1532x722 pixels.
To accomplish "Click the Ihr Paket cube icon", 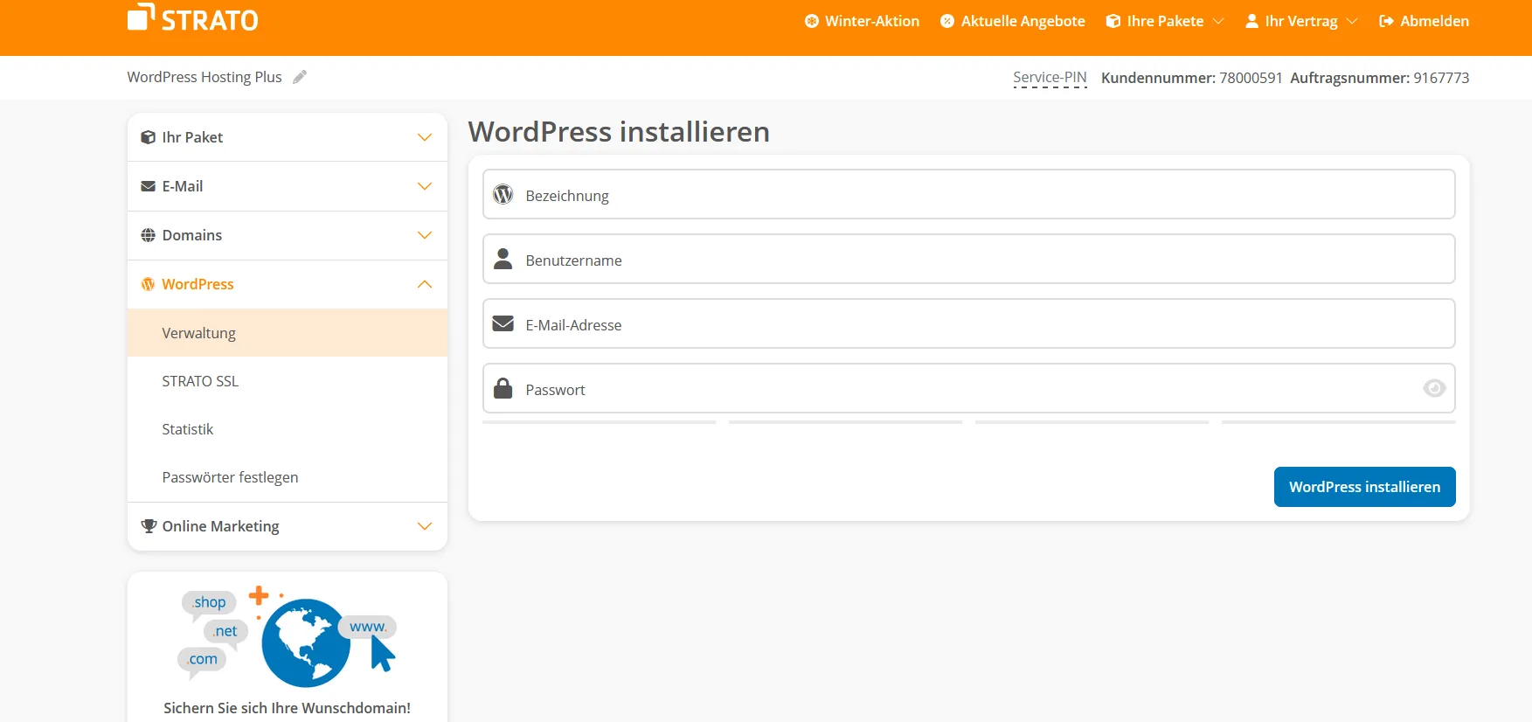I will click(x=149, y=137).
